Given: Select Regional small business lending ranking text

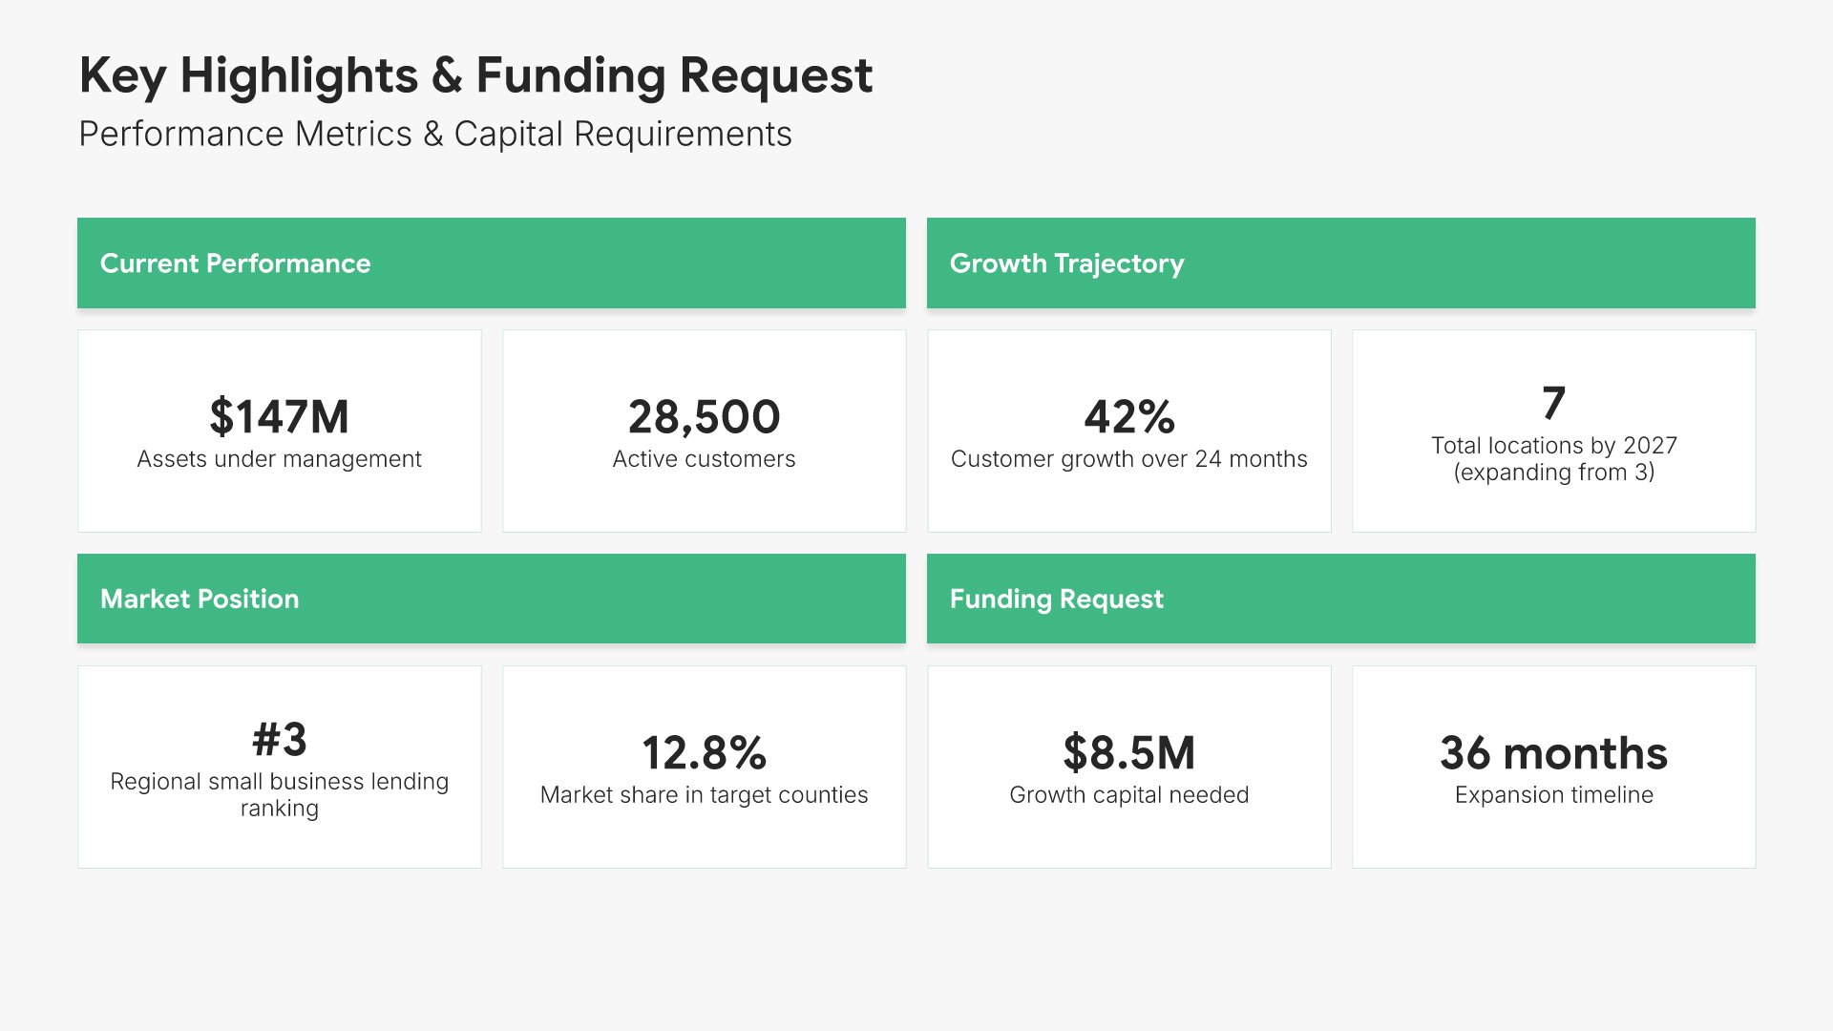Looking at the screenshot, I should pos(279,794).
